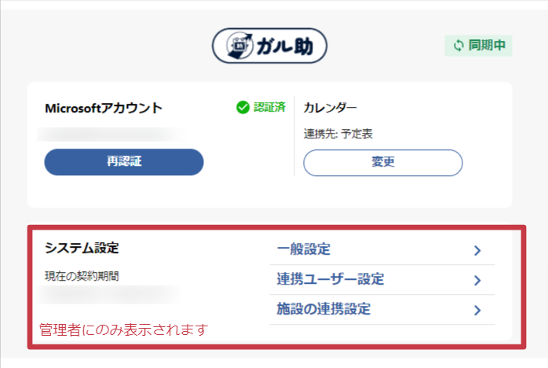Click the 連携先: 予定表 text
This screenshot has width=548, height=368.
pos(338,134)
